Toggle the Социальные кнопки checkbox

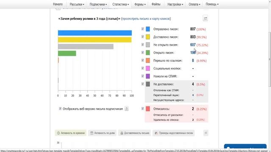[143, 68]
